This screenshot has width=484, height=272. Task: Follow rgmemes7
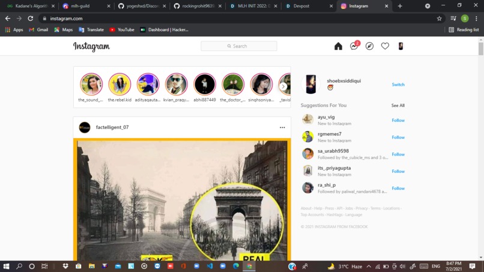point(398,137)
